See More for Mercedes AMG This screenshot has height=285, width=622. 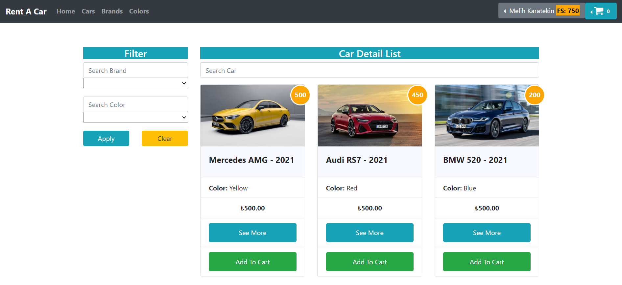(252, 232)
